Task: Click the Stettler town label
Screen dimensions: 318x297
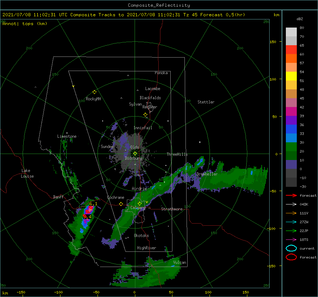Action: point(206,102)
